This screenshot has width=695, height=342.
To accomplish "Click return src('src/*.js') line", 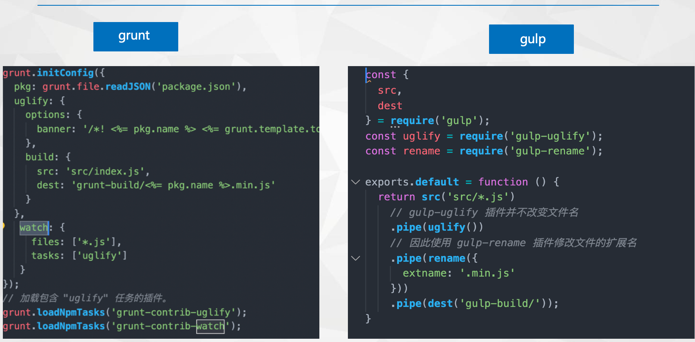I will point(447,197).
